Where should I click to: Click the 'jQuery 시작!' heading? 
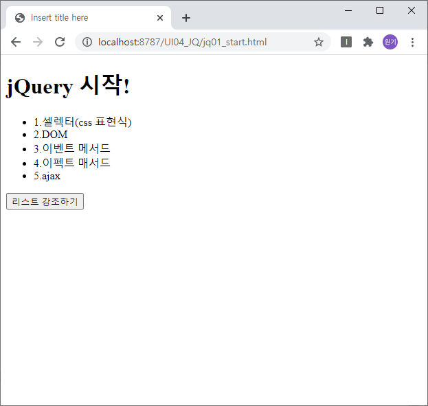(68, 86)
